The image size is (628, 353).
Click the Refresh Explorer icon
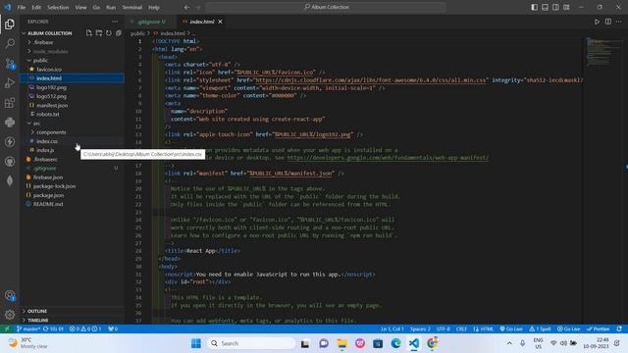point(109,33)
